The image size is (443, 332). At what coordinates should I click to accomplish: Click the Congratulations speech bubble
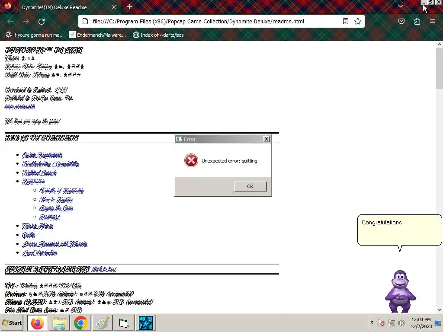pos(399,230)
